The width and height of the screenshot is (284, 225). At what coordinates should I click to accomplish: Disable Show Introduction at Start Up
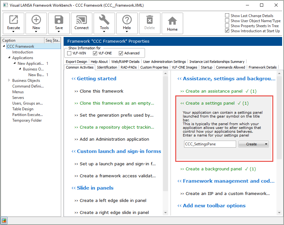[x=227, y=31]
